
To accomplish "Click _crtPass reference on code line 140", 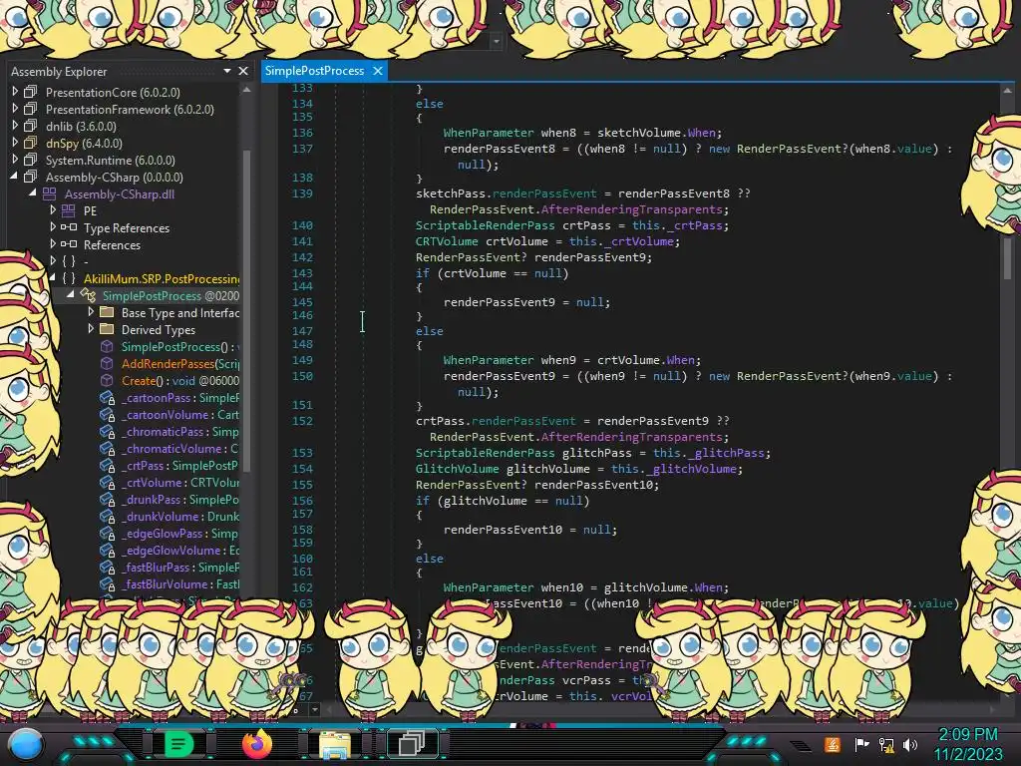I will (695, 225).
